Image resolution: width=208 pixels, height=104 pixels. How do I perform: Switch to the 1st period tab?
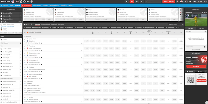(54, 24)
